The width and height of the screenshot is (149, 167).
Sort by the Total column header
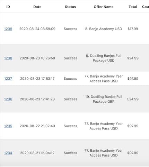click(x=133, y=7)
